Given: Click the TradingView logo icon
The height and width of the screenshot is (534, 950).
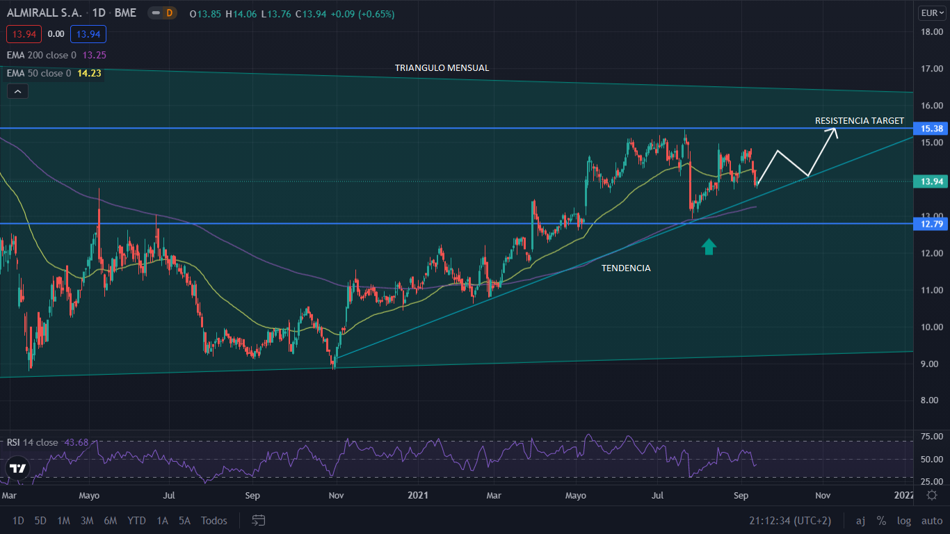Looking at the screenshot, I should tap(18, 468).
